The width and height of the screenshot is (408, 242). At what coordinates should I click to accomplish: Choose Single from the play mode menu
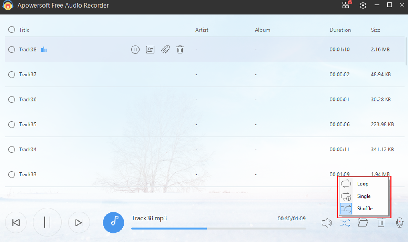pyautogui.click(x=364, y=196)
